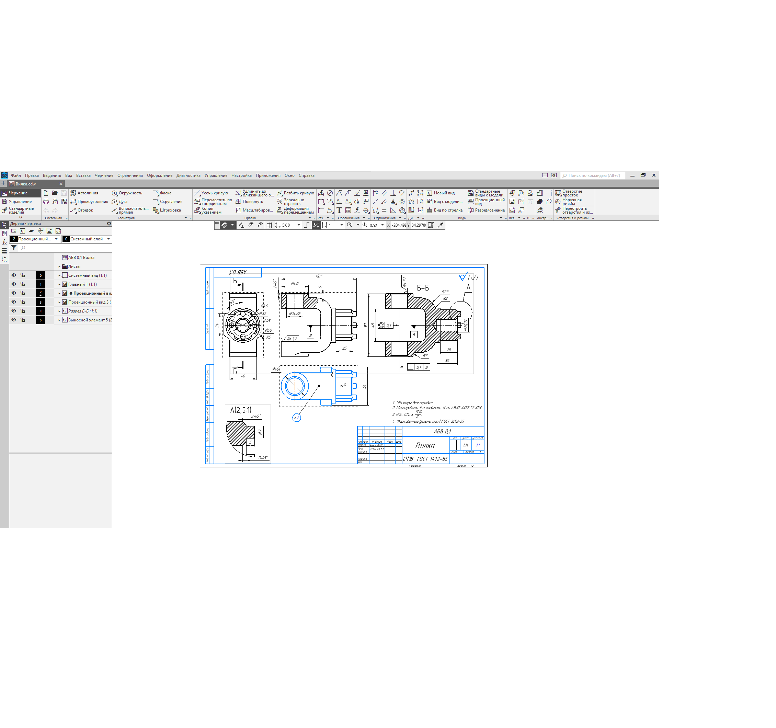The width and height of the screenshot is (776, 728).
Task: Switch to the Вилка.cdw document tab
Action: click(x=26, y=184)
